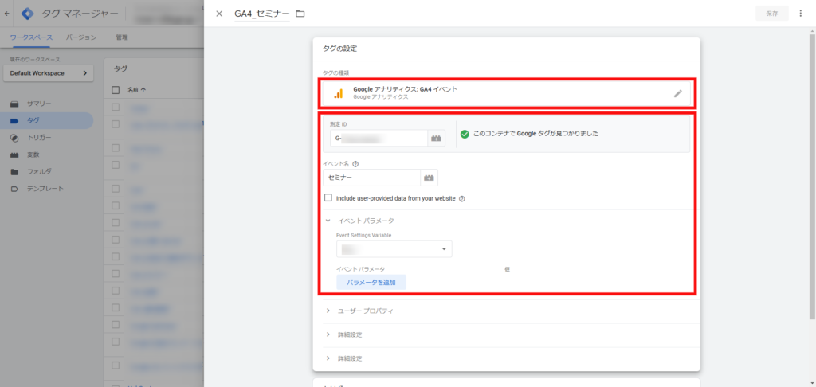Open help icon next to イベント名
The width and height of the screenshot is (816, 387).
355,164
